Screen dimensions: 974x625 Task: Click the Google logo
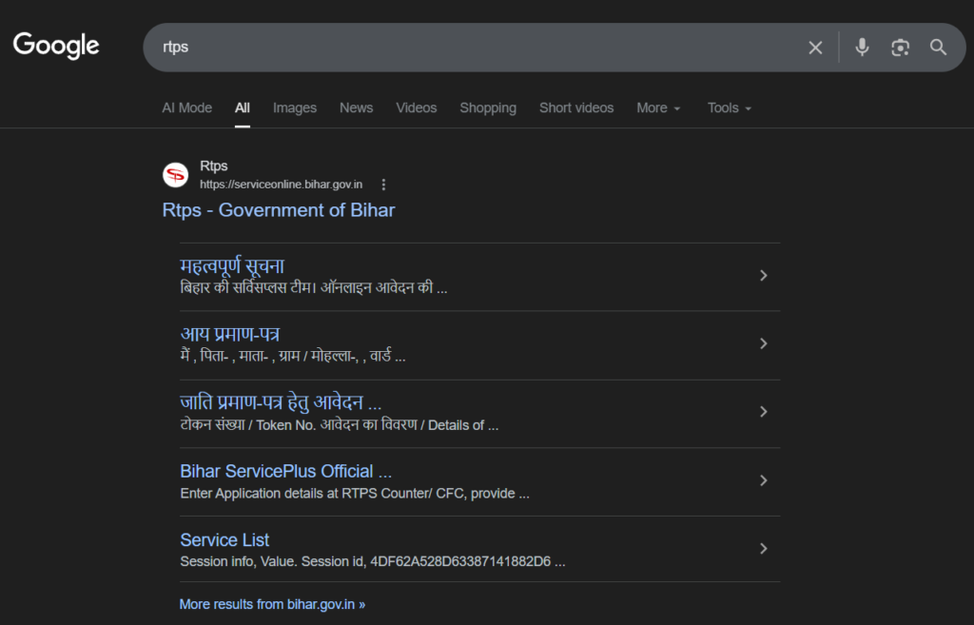click(56, 46)
